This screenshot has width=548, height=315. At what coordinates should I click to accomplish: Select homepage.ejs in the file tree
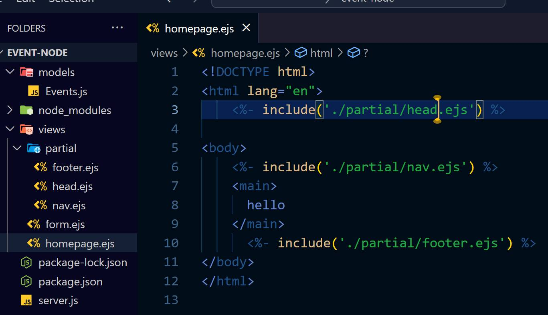click(80, 244)
